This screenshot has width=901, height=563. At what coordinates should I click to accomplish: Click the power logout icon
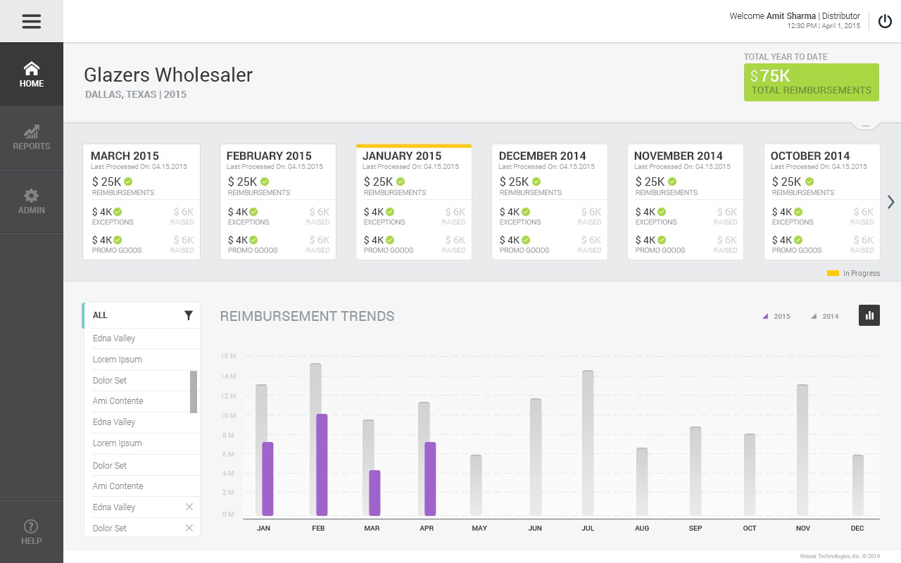pyautogui.click(x=885, y=21)
